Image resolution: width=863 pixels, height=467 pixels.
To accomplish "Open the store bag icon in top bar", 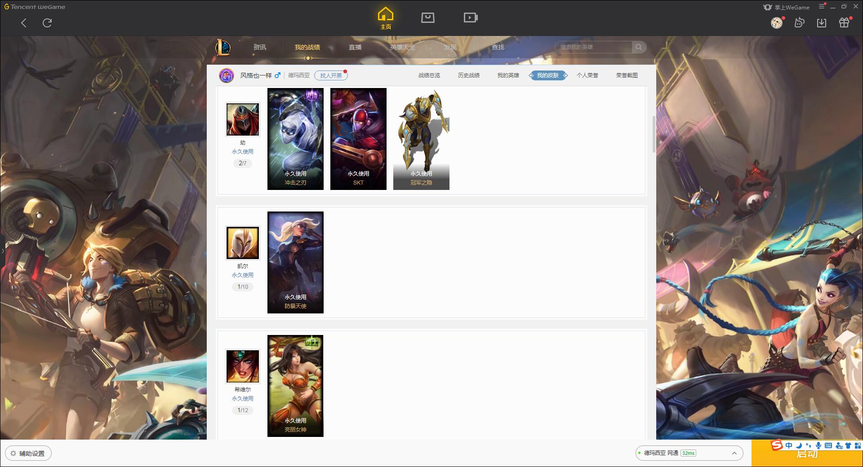I will coord(427,18).
